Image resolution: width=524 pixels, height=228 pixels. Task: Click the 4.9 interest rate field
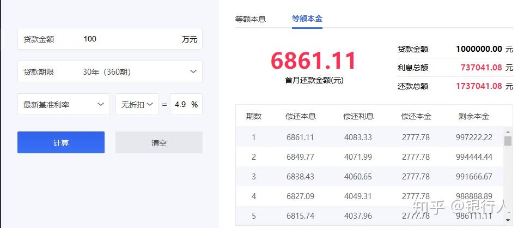(186, 105)
